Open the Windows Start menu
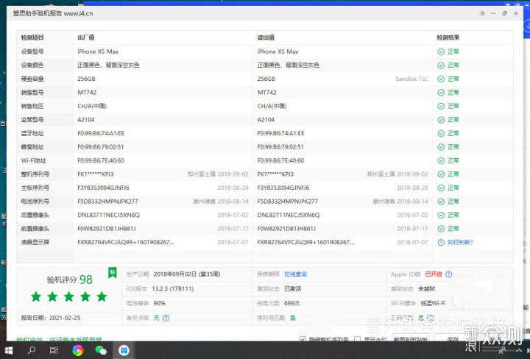 click(8, 351)
